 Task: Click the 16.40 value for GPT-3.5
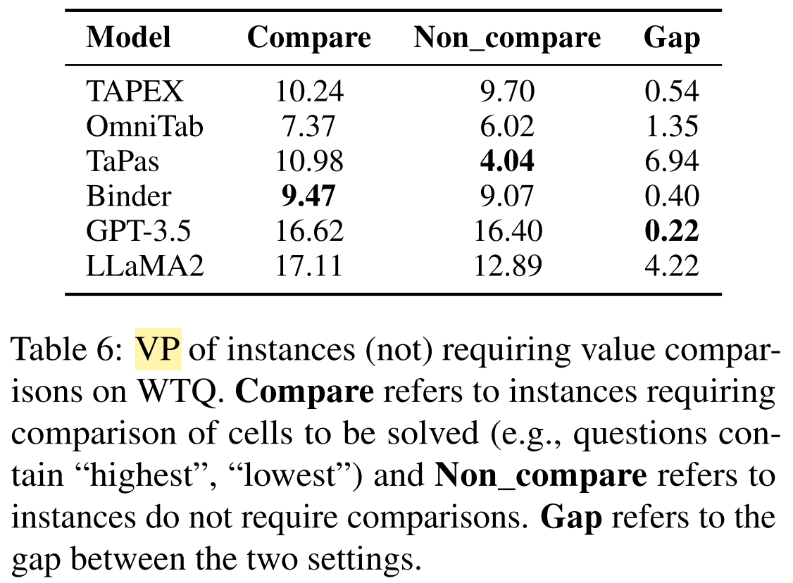[507, 230]
